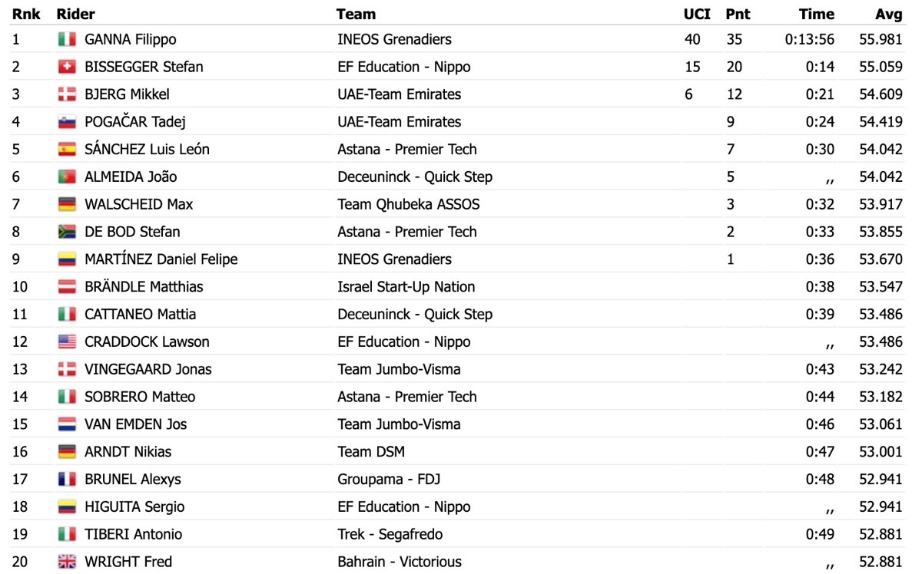922x574 pixels.
Task: Sort results by Avg column header
Action: pos(889,14)
